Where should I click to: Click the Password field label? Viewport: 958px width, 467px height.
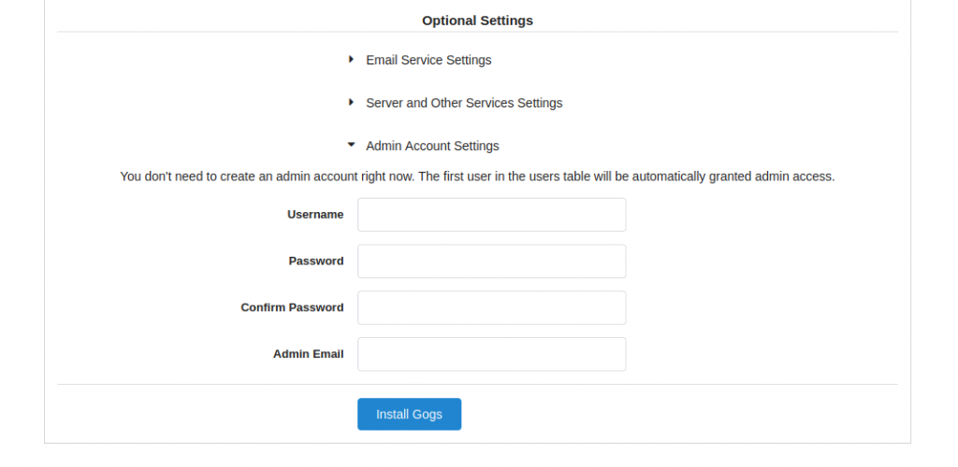tap(316, 261)
